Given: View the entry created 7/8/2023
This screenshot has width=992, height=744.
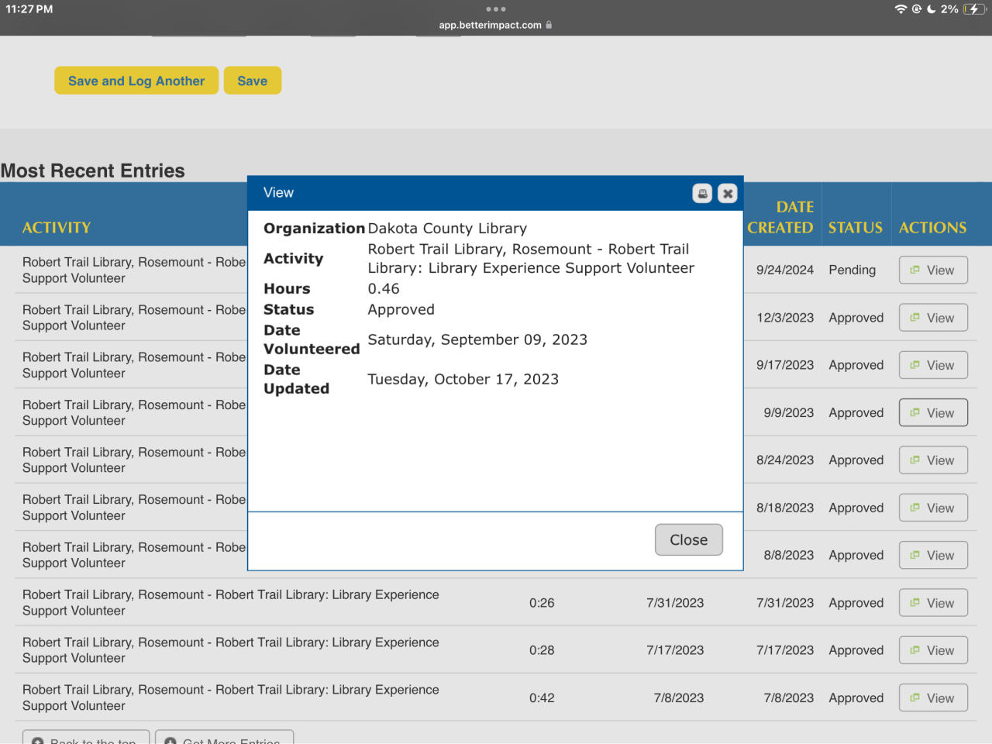Looking at the screenshot, I should [x=933, y=698].
